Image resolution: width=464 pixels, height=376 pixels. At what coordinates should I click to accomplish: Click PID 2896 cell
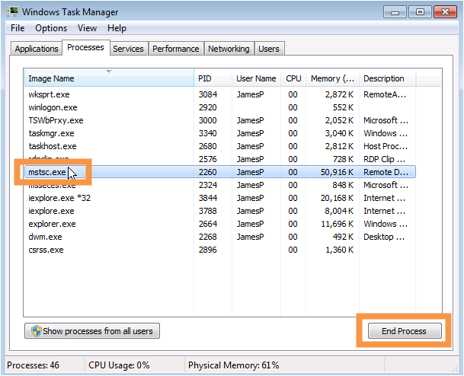tap(208, 250)
